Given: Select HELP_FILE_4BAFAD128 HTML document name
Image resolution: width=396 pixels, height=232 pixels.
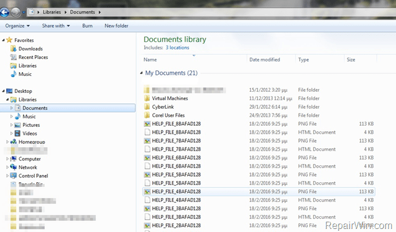Looking at the screenshot, I should tap(176, 200).
